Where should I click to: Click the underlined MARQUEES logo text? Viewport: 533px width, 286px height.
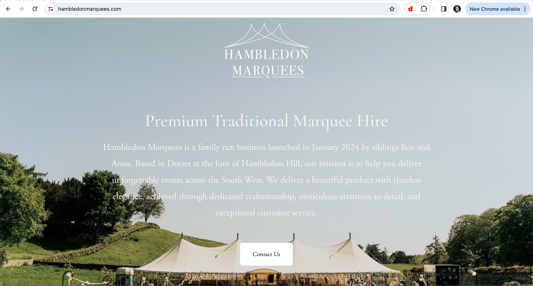coord(268,71)
